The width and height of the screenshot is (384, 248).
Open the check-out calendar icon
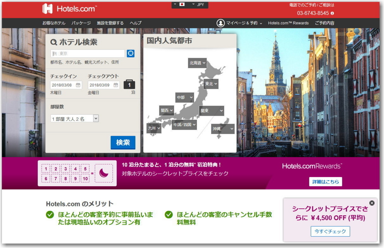coord(116,85)
